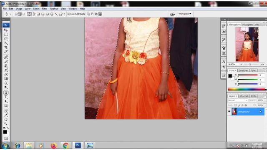Select the Move tool
This screenshot has height=150, width=267.
point(6,30)
